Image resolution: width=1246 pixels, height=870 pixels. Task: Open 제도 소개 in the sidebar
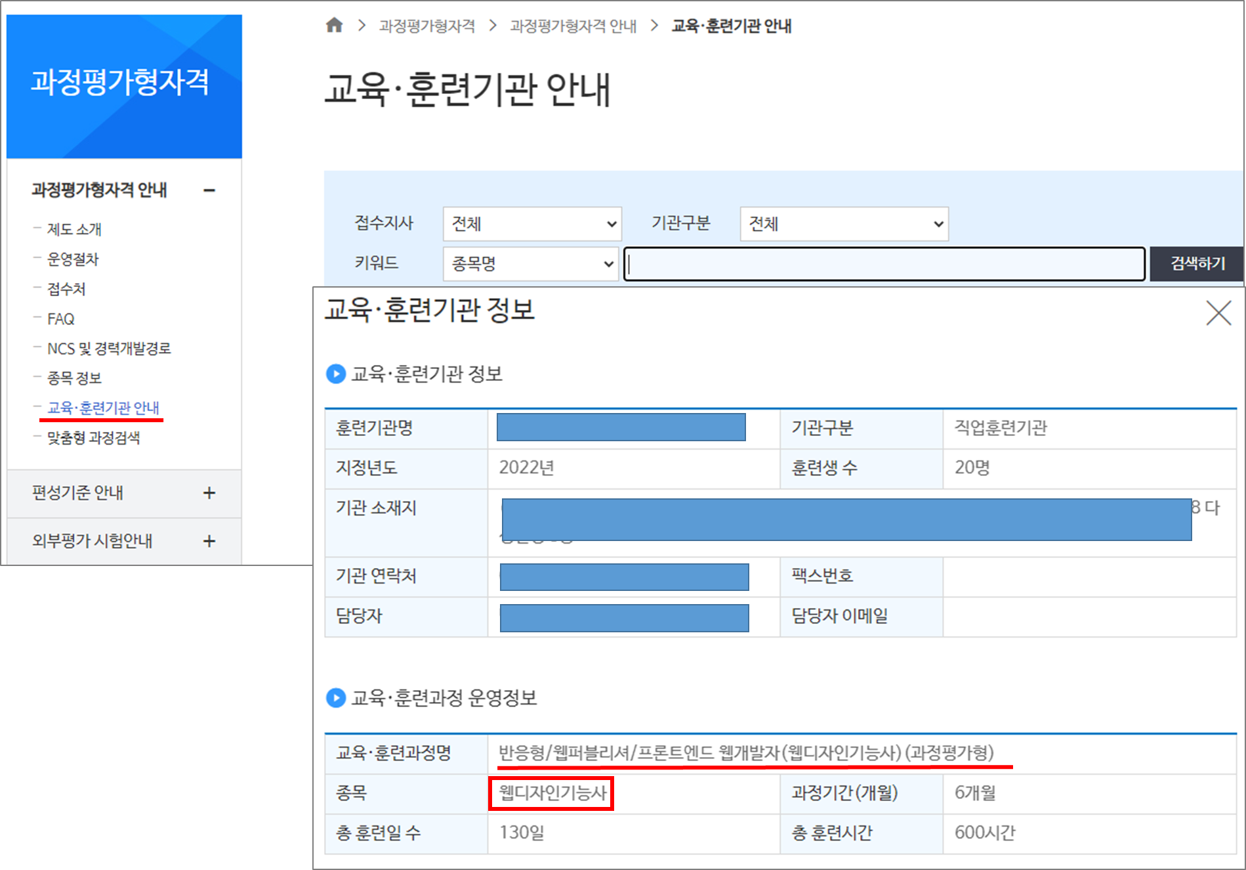[x=74, y=229]
